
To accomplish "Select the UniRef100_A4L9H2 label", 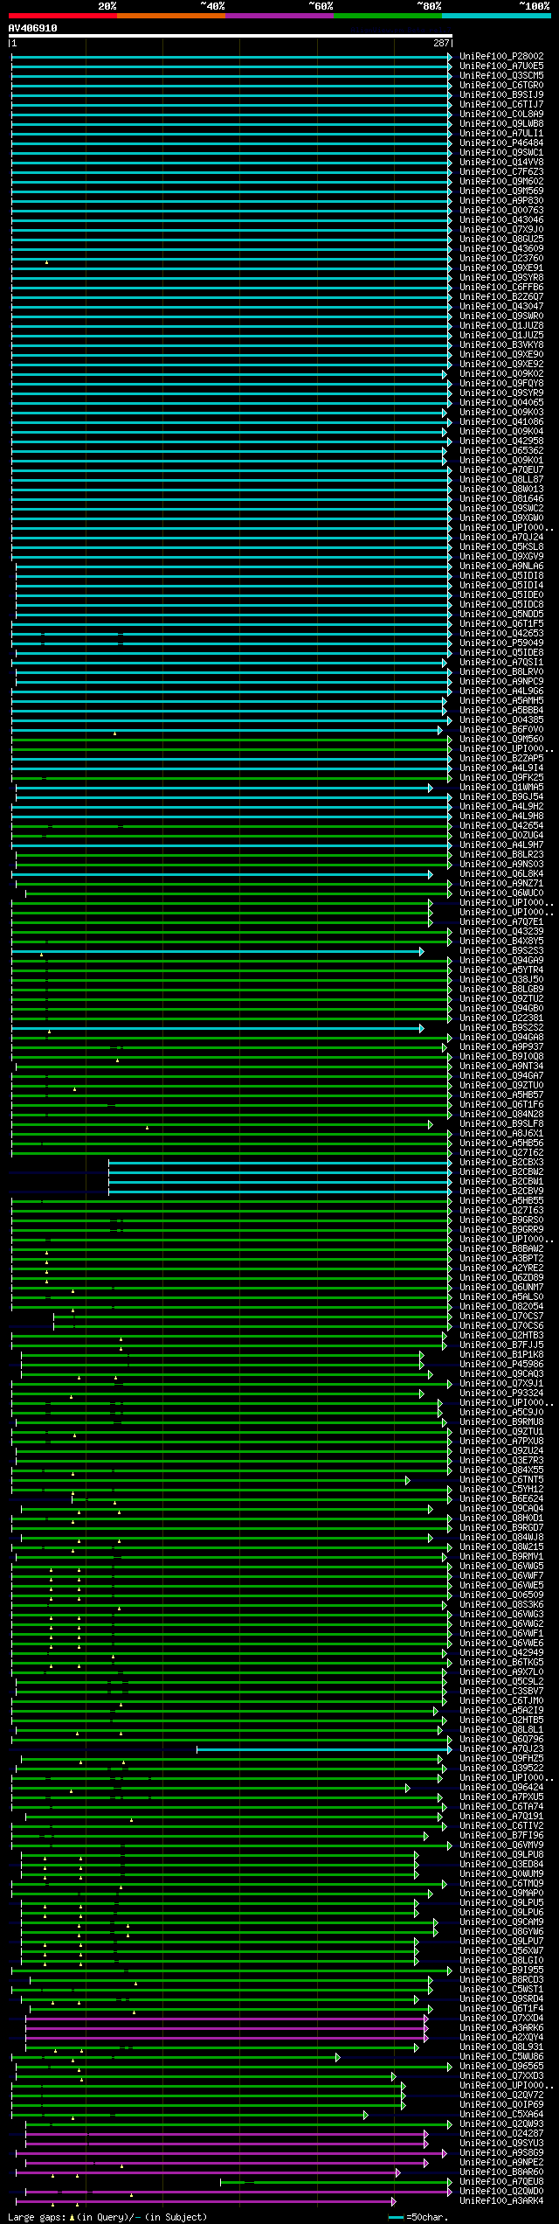I will coord(501,807).
